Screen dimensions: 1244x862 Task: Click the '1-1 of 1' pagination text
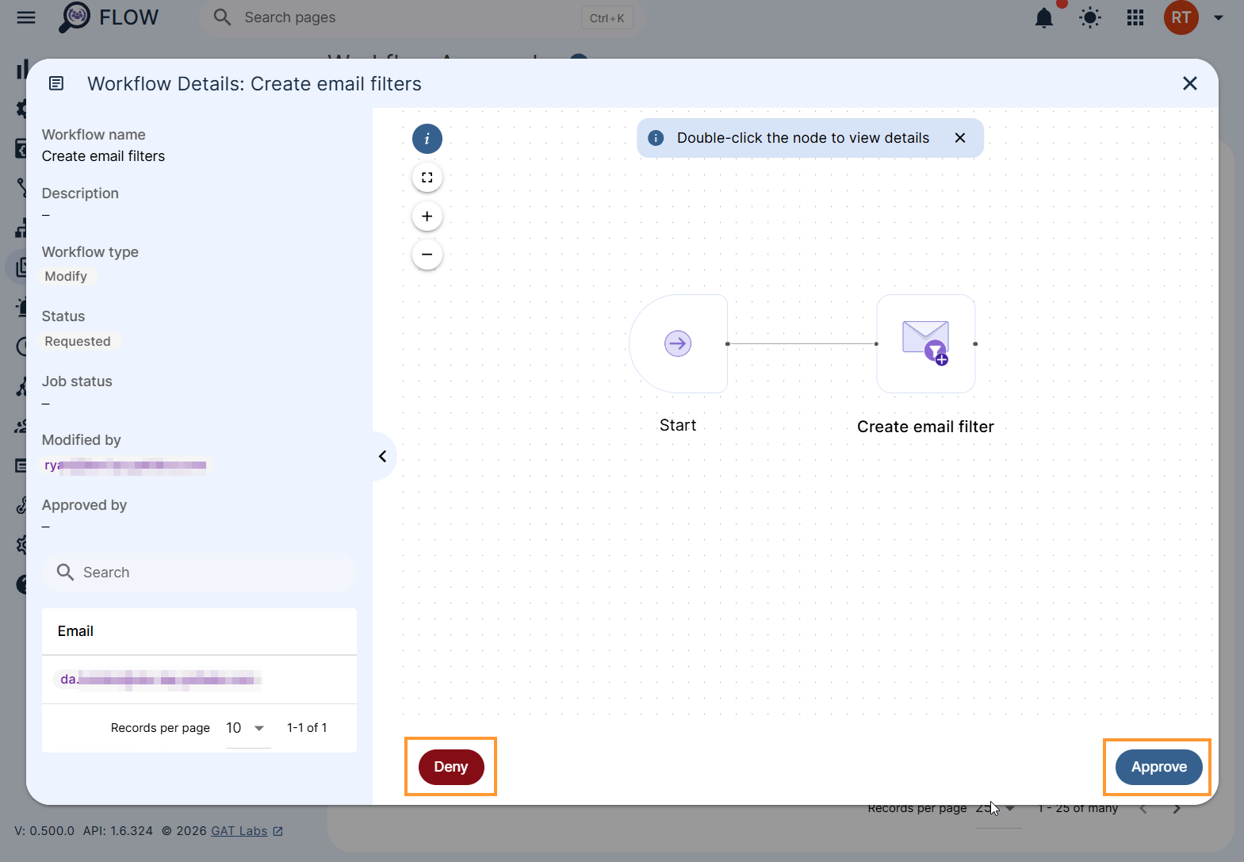[x=307, y=728]
